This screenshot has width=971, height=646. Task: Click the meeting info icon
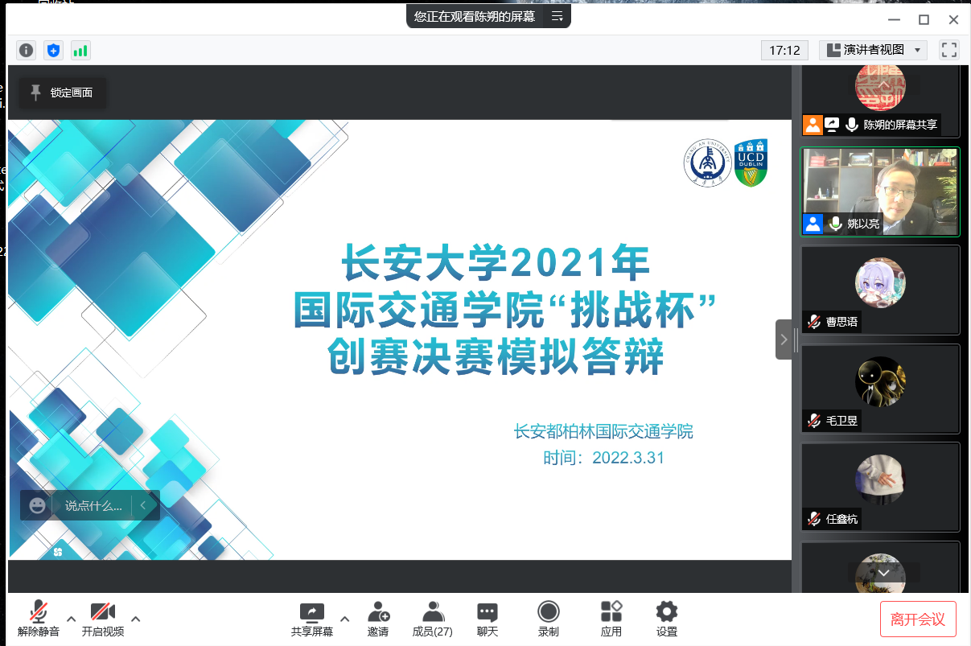[27, 50]
